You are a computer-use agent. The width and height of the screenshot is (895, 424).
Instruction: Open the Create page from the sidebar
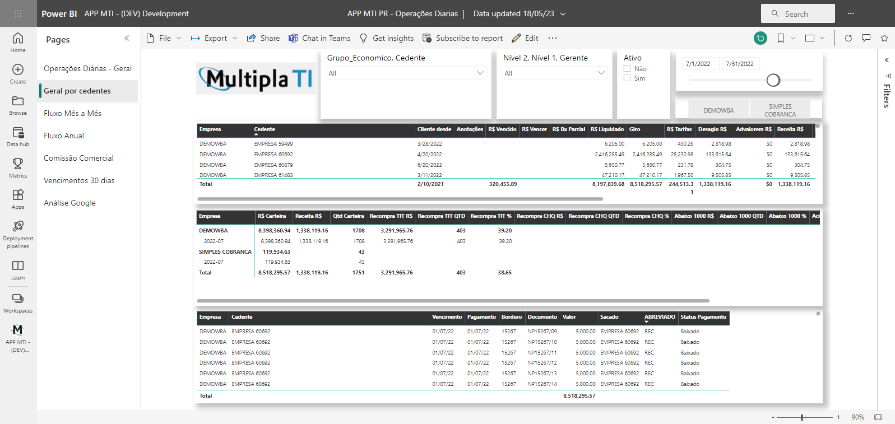(x=18, y=74)
